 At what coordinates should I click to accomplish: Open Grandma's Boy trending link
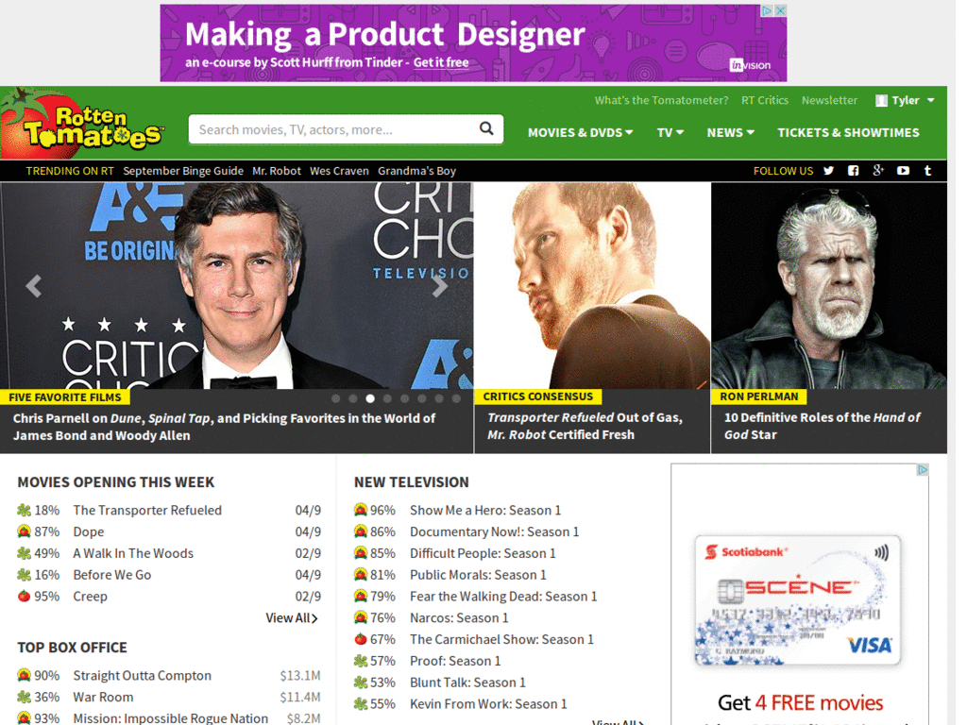click(x=416, y=171)
